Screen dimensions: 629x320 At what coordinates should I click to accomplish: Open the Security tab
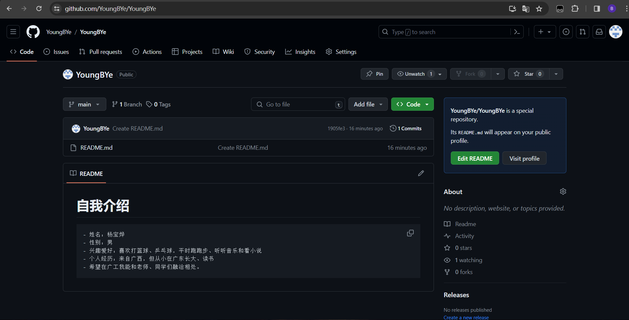click(x=260, y=52)
